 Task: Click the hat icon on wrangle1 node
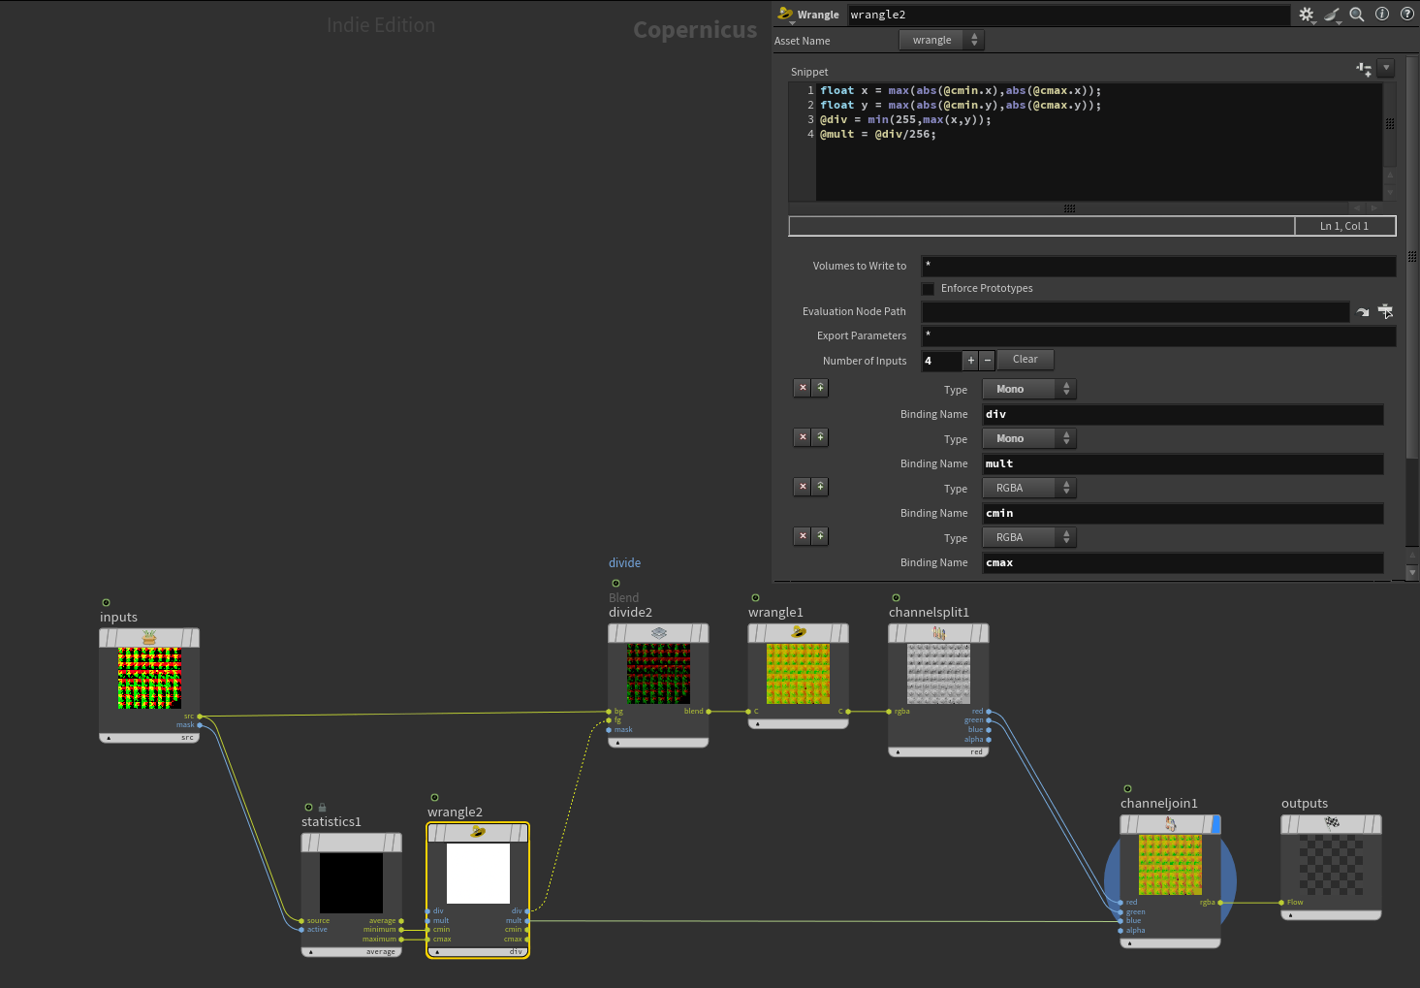pos(799,632)
